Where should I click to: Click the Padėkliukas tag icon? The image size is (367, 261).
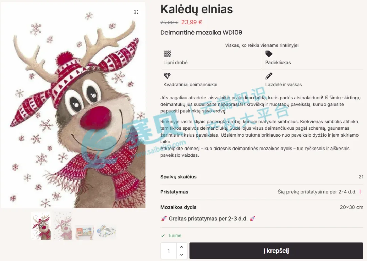click(x=269, y=54)
